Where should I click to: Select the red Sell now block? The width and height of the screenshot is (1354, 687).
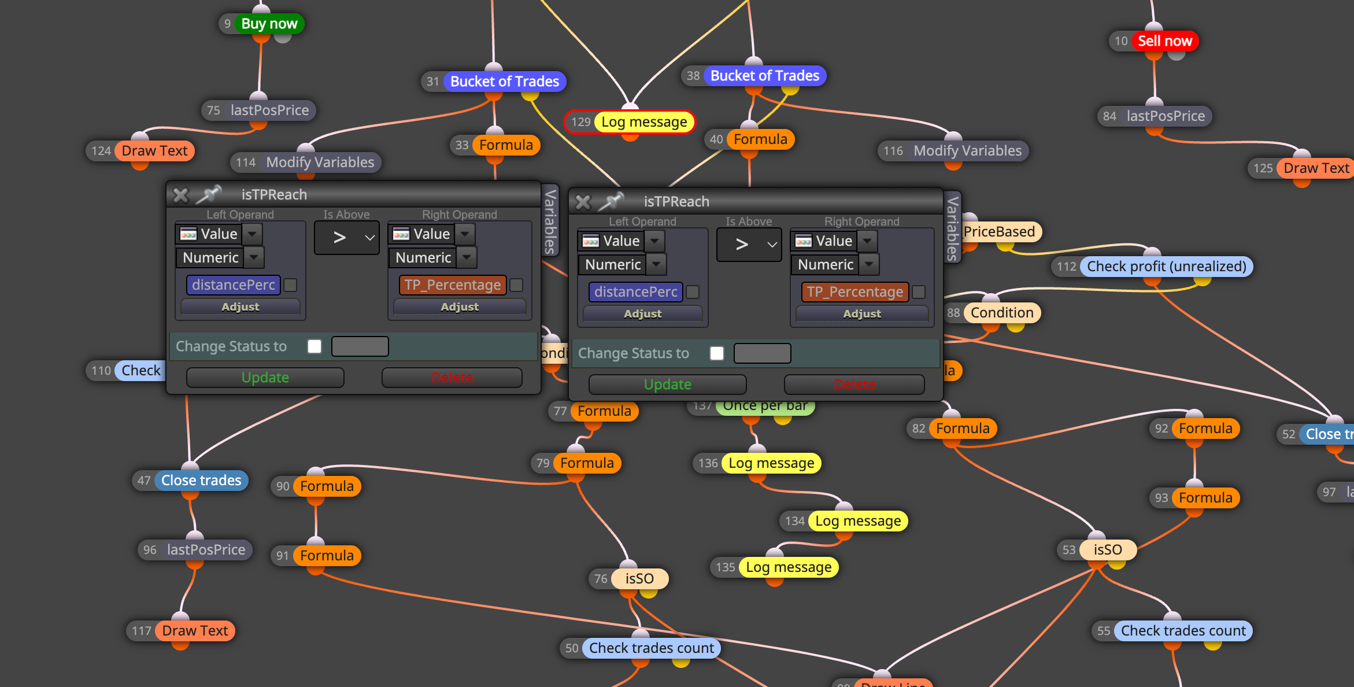[1165, 41]
